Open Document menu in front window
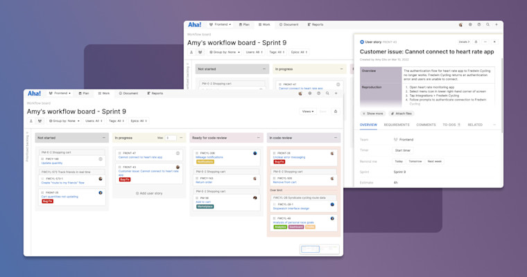Screen dimensions: 527x277 point(128,93)
